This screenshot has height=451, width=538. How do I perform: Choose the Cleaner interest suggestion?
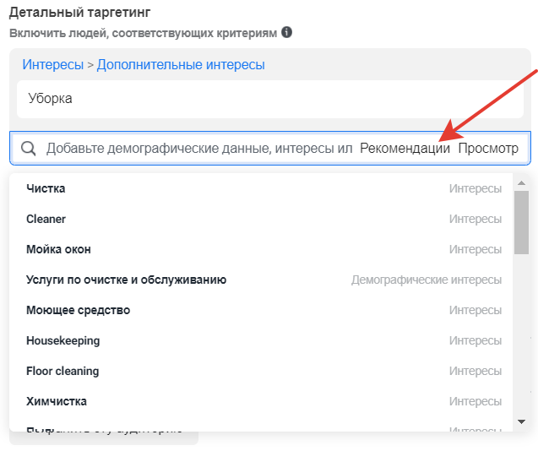[x=46, y=219]
